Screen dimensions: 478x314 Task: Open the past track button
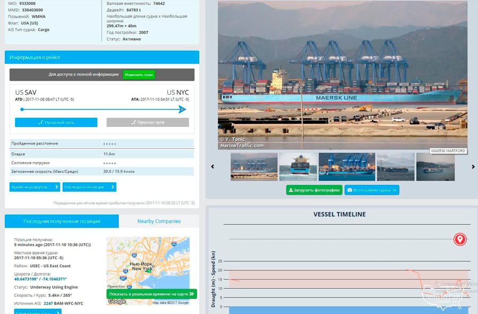[56, 122]
